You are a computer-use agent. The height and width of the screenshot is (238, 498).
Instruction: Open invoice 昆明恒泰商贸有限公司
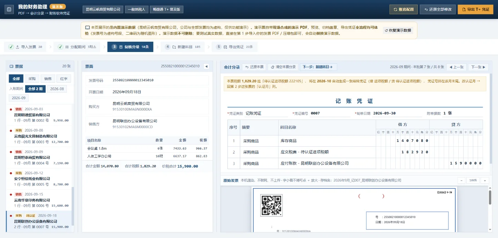pos(39,157)
